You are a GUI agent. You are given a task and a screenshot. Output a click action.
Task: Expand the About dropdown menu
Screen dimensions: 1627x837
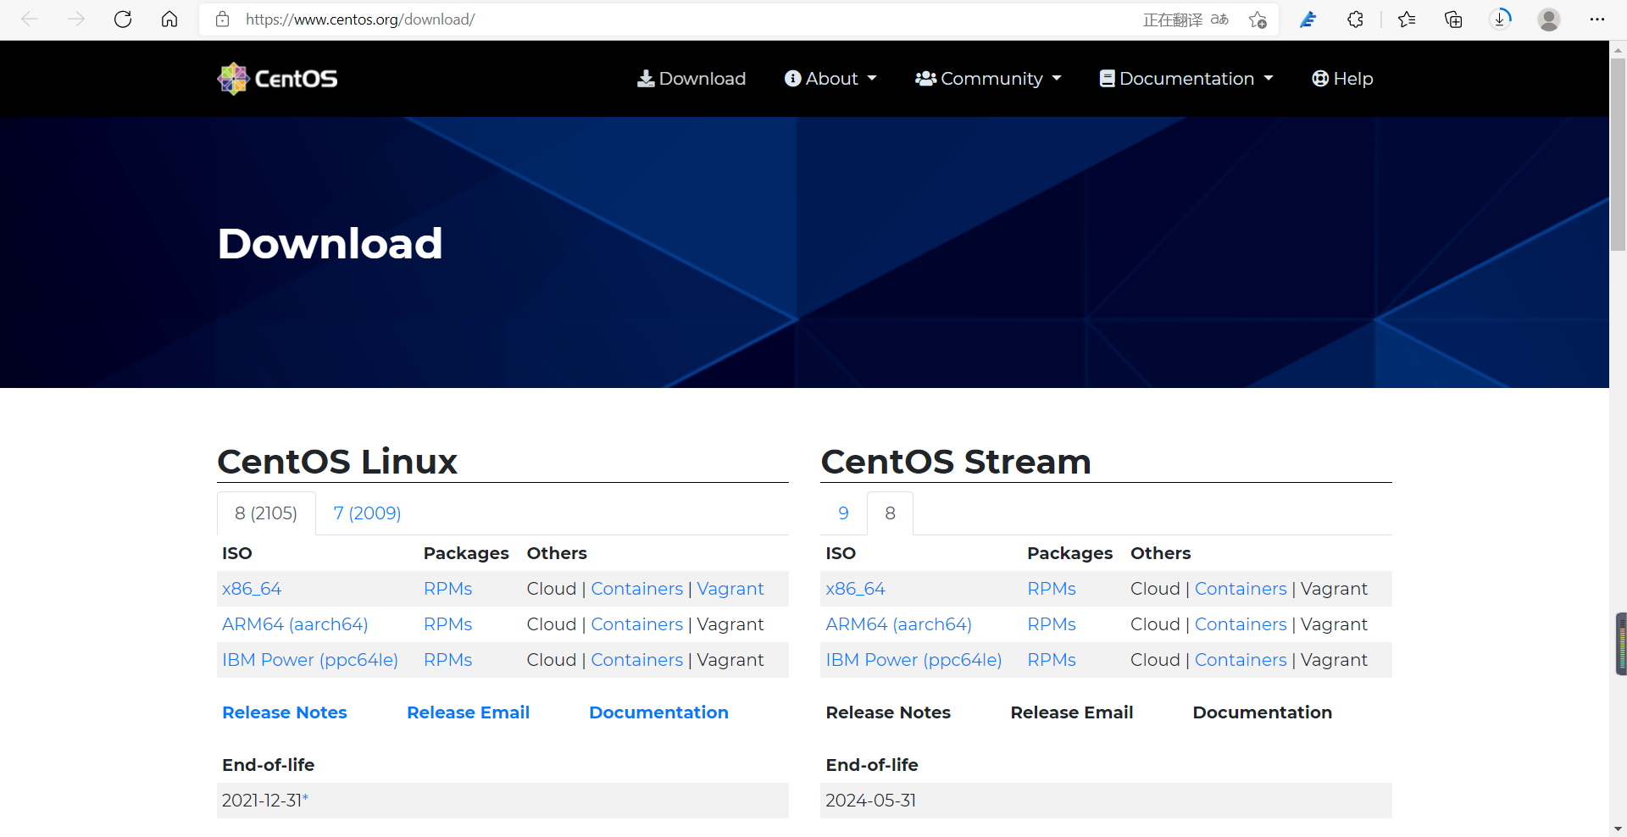coord(830,79)
